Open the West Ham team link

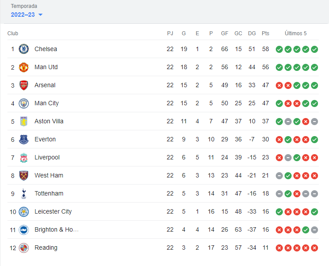coord(49,175)
